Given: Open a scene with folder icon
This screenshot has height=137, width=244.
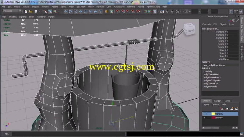Looking at the screenshot, I should [x=31, y=12].
